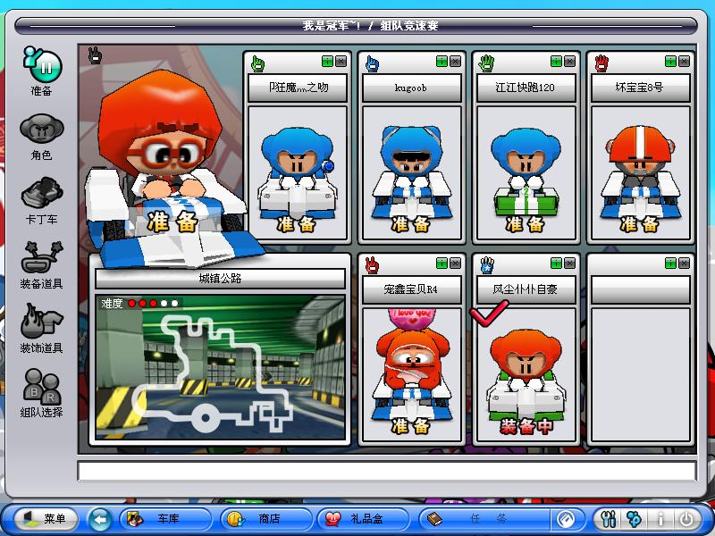Kick kugoob with the X button
Image resolution: width=715 pixels, height=536 pixels.
tap(455, 62)
